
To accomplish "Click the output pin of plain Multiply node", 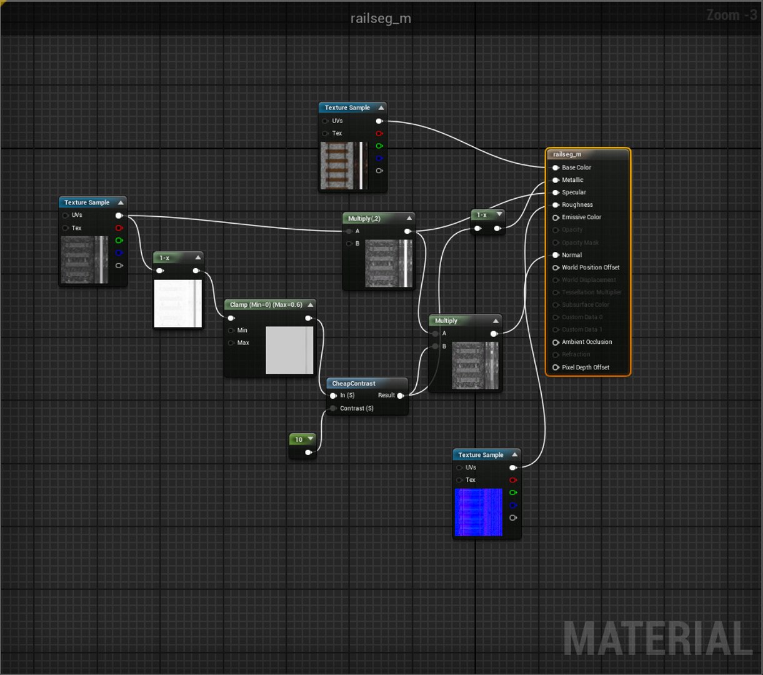I will tap(494, 334).
